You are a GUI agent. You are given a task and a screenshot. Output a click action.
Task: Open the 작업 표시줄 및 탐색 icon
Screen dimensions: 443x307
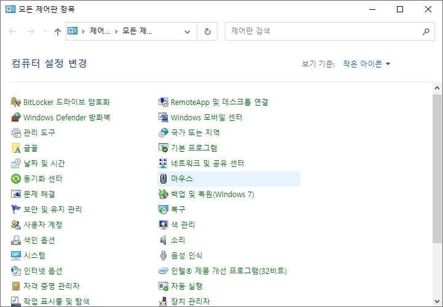pos(16,301)
